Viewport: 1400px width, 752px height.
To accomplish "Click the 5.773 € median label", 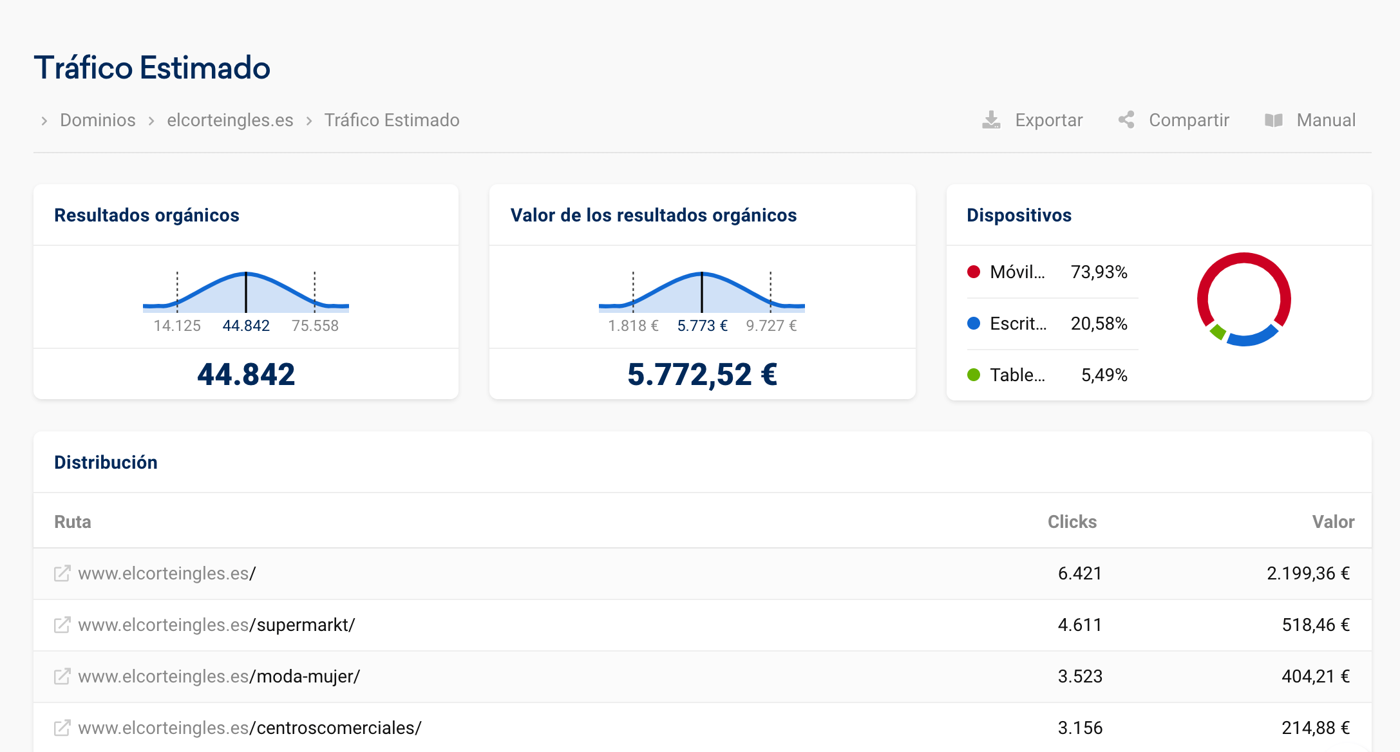I will coord(702,326).
